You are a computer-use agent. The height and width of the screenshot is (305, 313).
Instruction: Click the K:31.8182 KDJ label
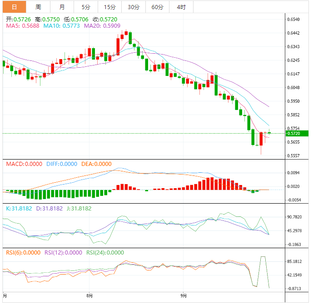pos(19,209)
